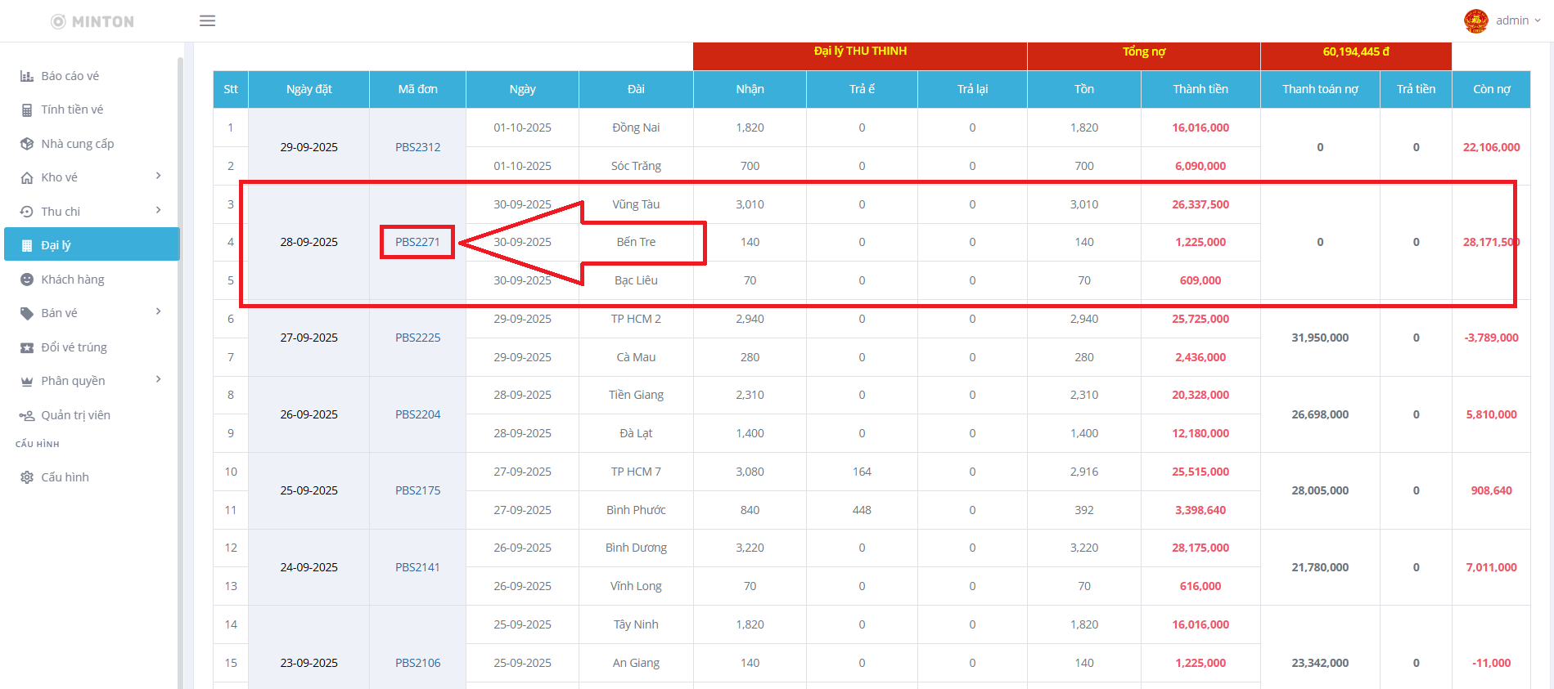
Task: Click the Báo cáo vé chart icon
Action: pyautogui.click(x=26, y=76)
